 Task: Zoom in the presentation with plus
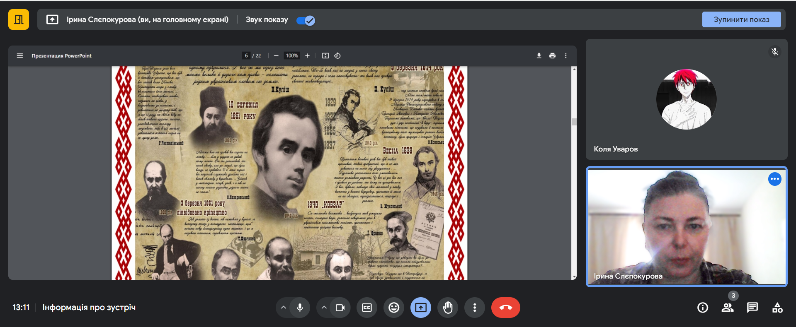(307, 55)
